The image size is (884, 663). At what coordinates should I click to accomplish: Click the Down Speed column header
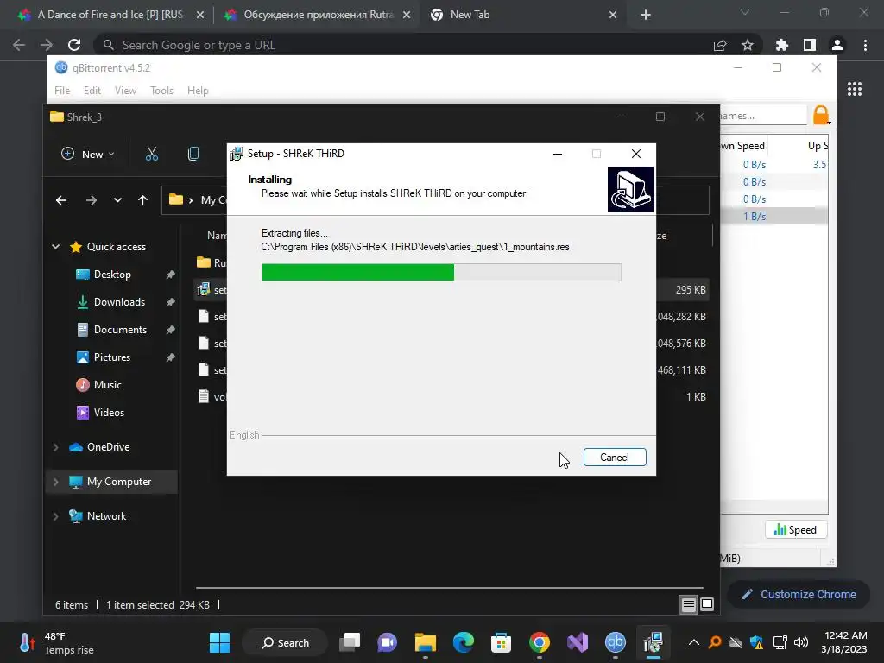pyautogui.click(x=743, y=146)
